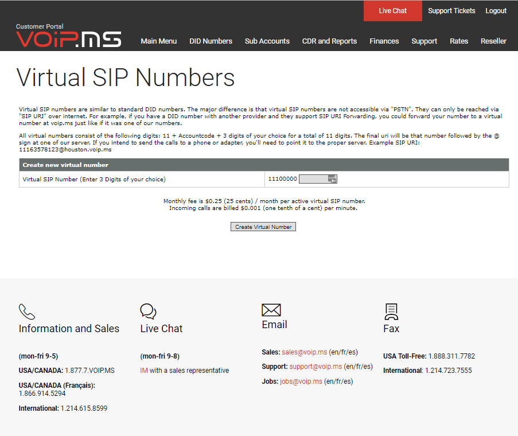Open the Reseller menu

pos(493,41)
